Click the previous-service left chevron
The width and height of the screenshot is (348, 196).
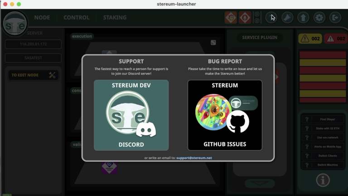point(257,21)
